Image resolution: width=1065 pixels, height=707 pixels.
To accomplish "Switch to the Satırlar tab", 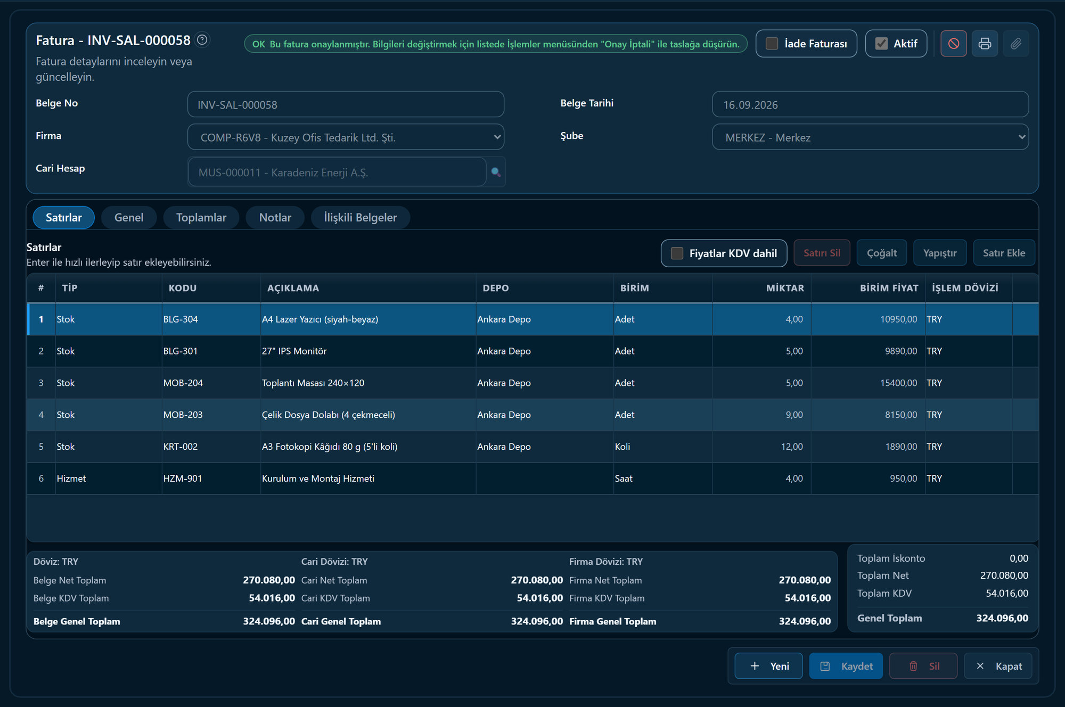I will click(64, 218).
